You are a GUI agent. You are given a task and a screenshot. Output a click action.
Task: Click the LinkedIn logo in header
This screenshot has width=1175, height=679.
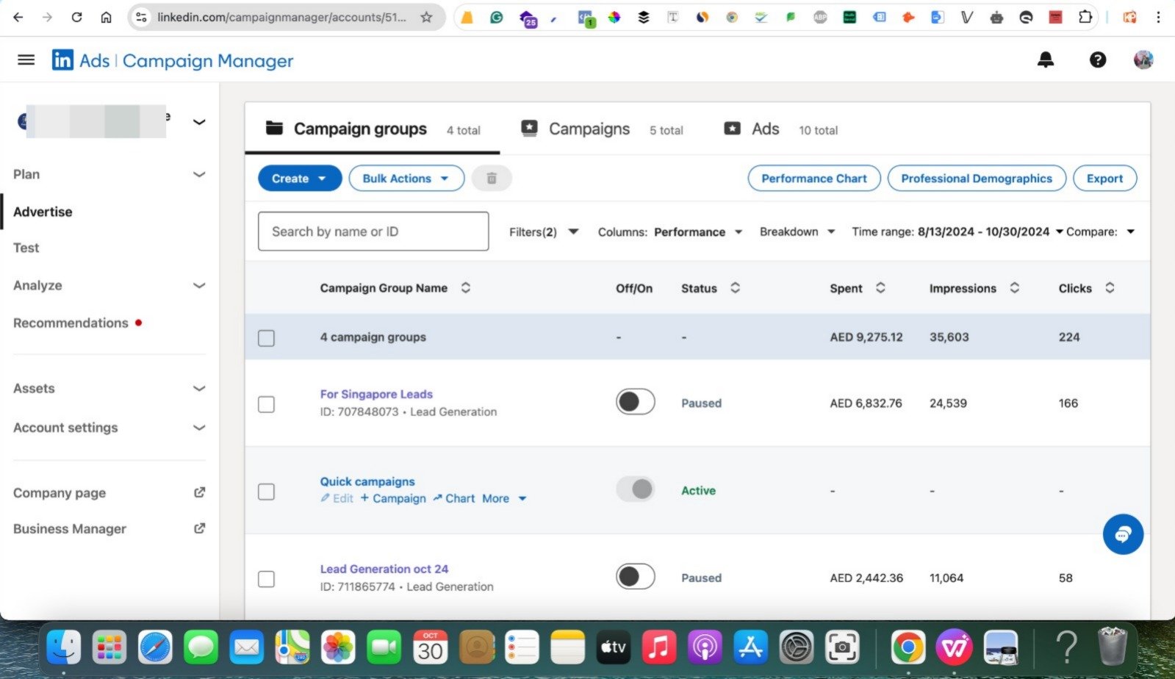(62, 60)
